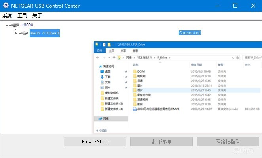Click the R_Drive breadcrumb segment

click(162, 58)
